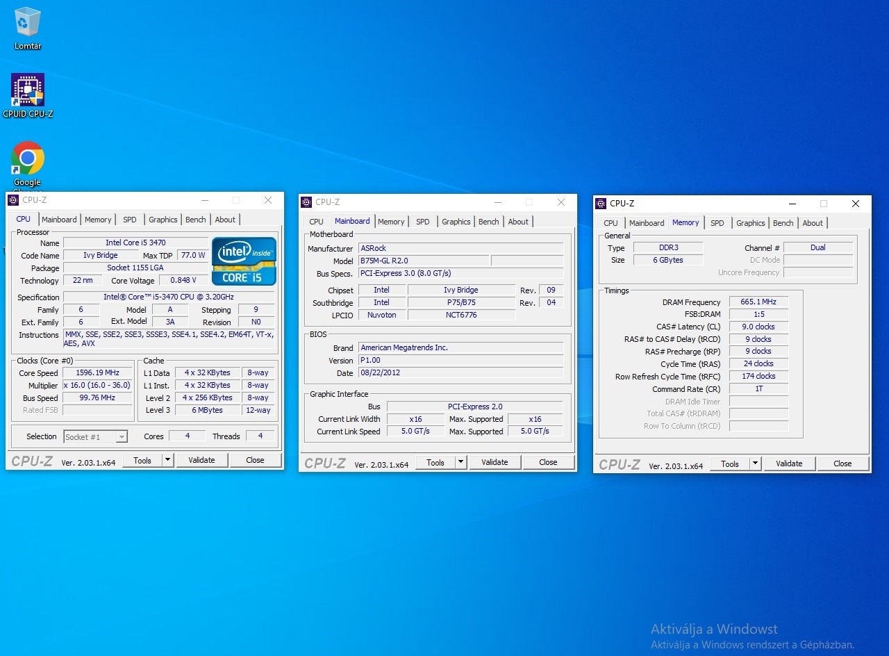
Task: Open the Tools dropdown arrow in the Memory window
Action: tap(755, 464)
